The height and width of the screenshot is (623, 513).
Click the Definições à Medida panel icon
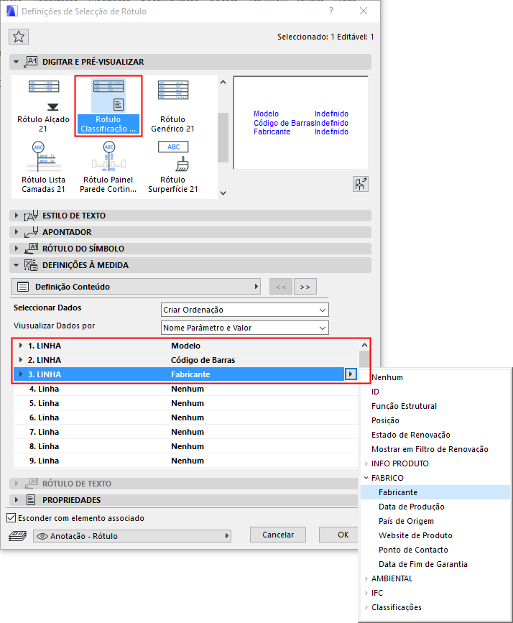31,265
